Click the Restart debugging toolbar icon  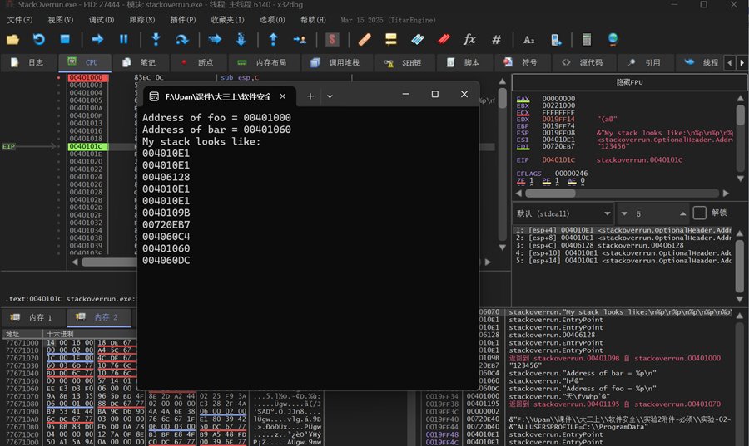point(38,39)
